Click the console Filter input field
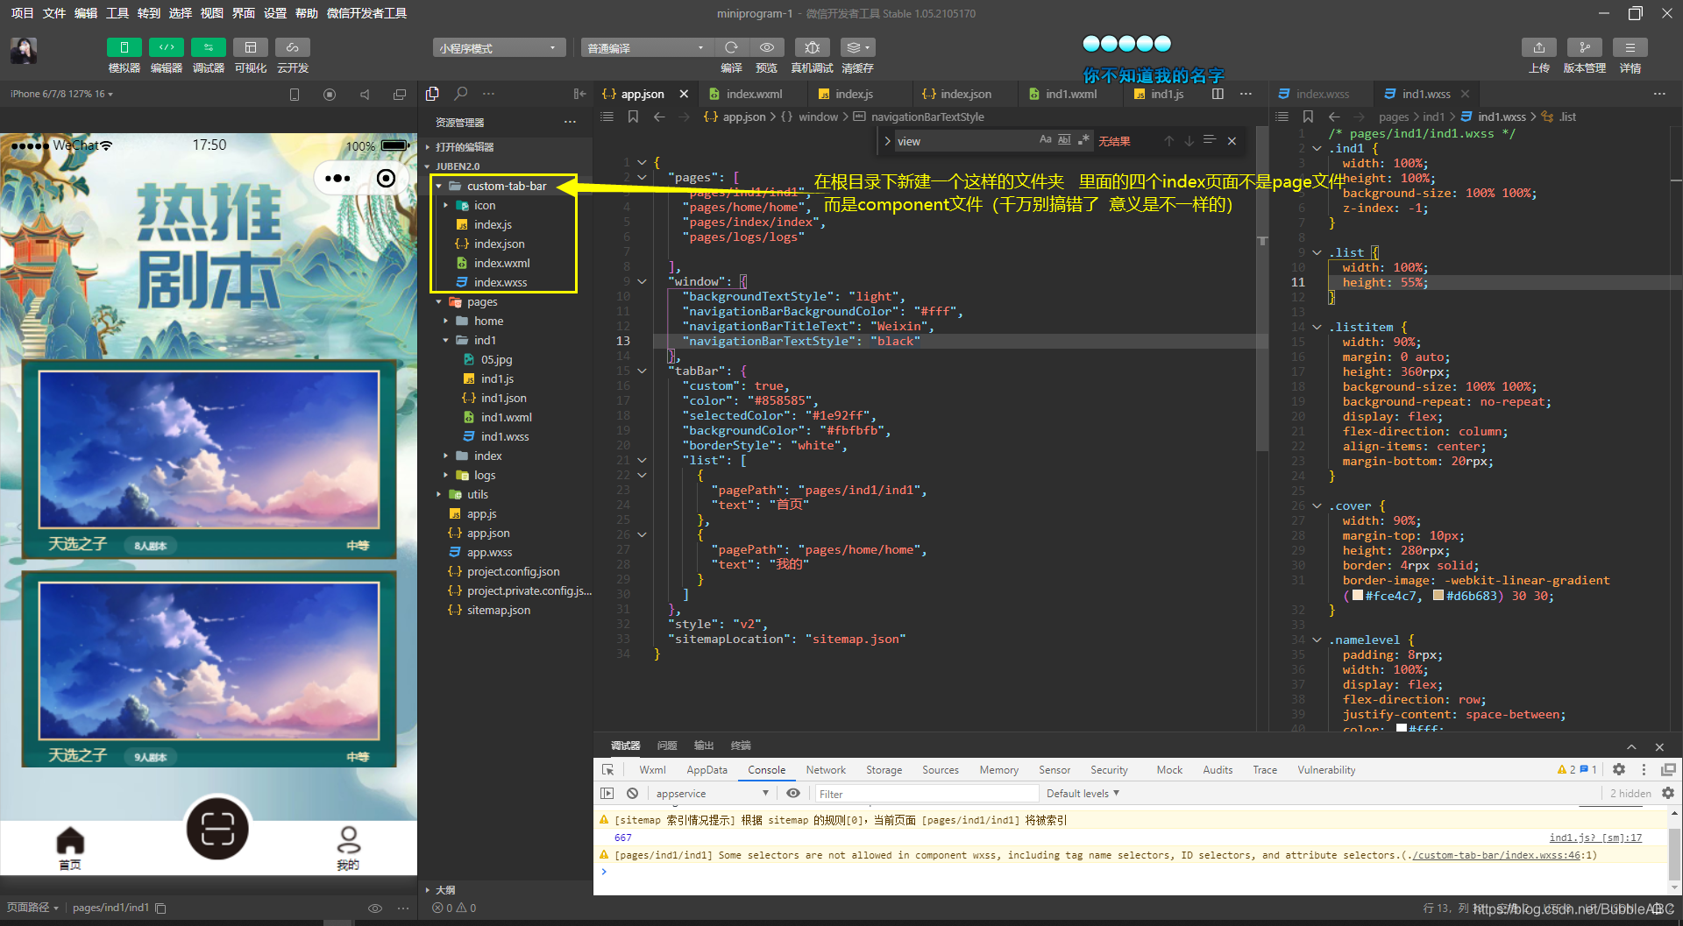1683x926 pixels. coord(927,794)
